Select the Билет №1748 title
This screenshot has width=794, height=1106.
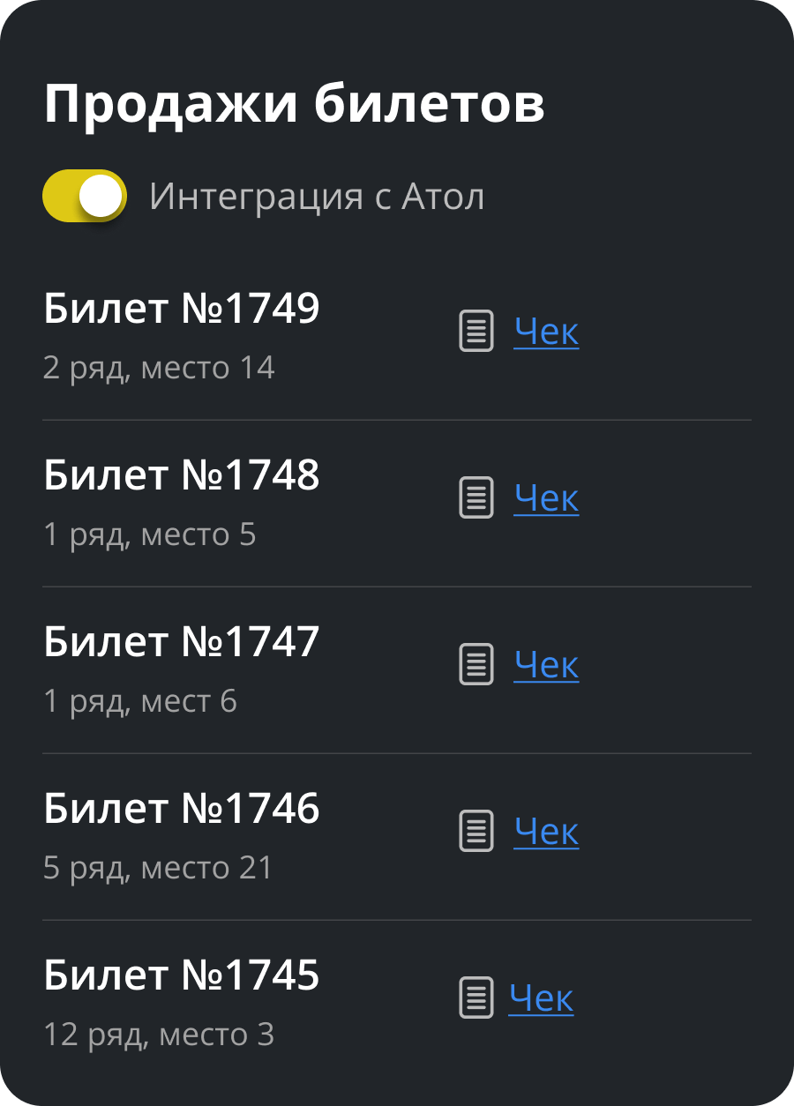point(182,475)
